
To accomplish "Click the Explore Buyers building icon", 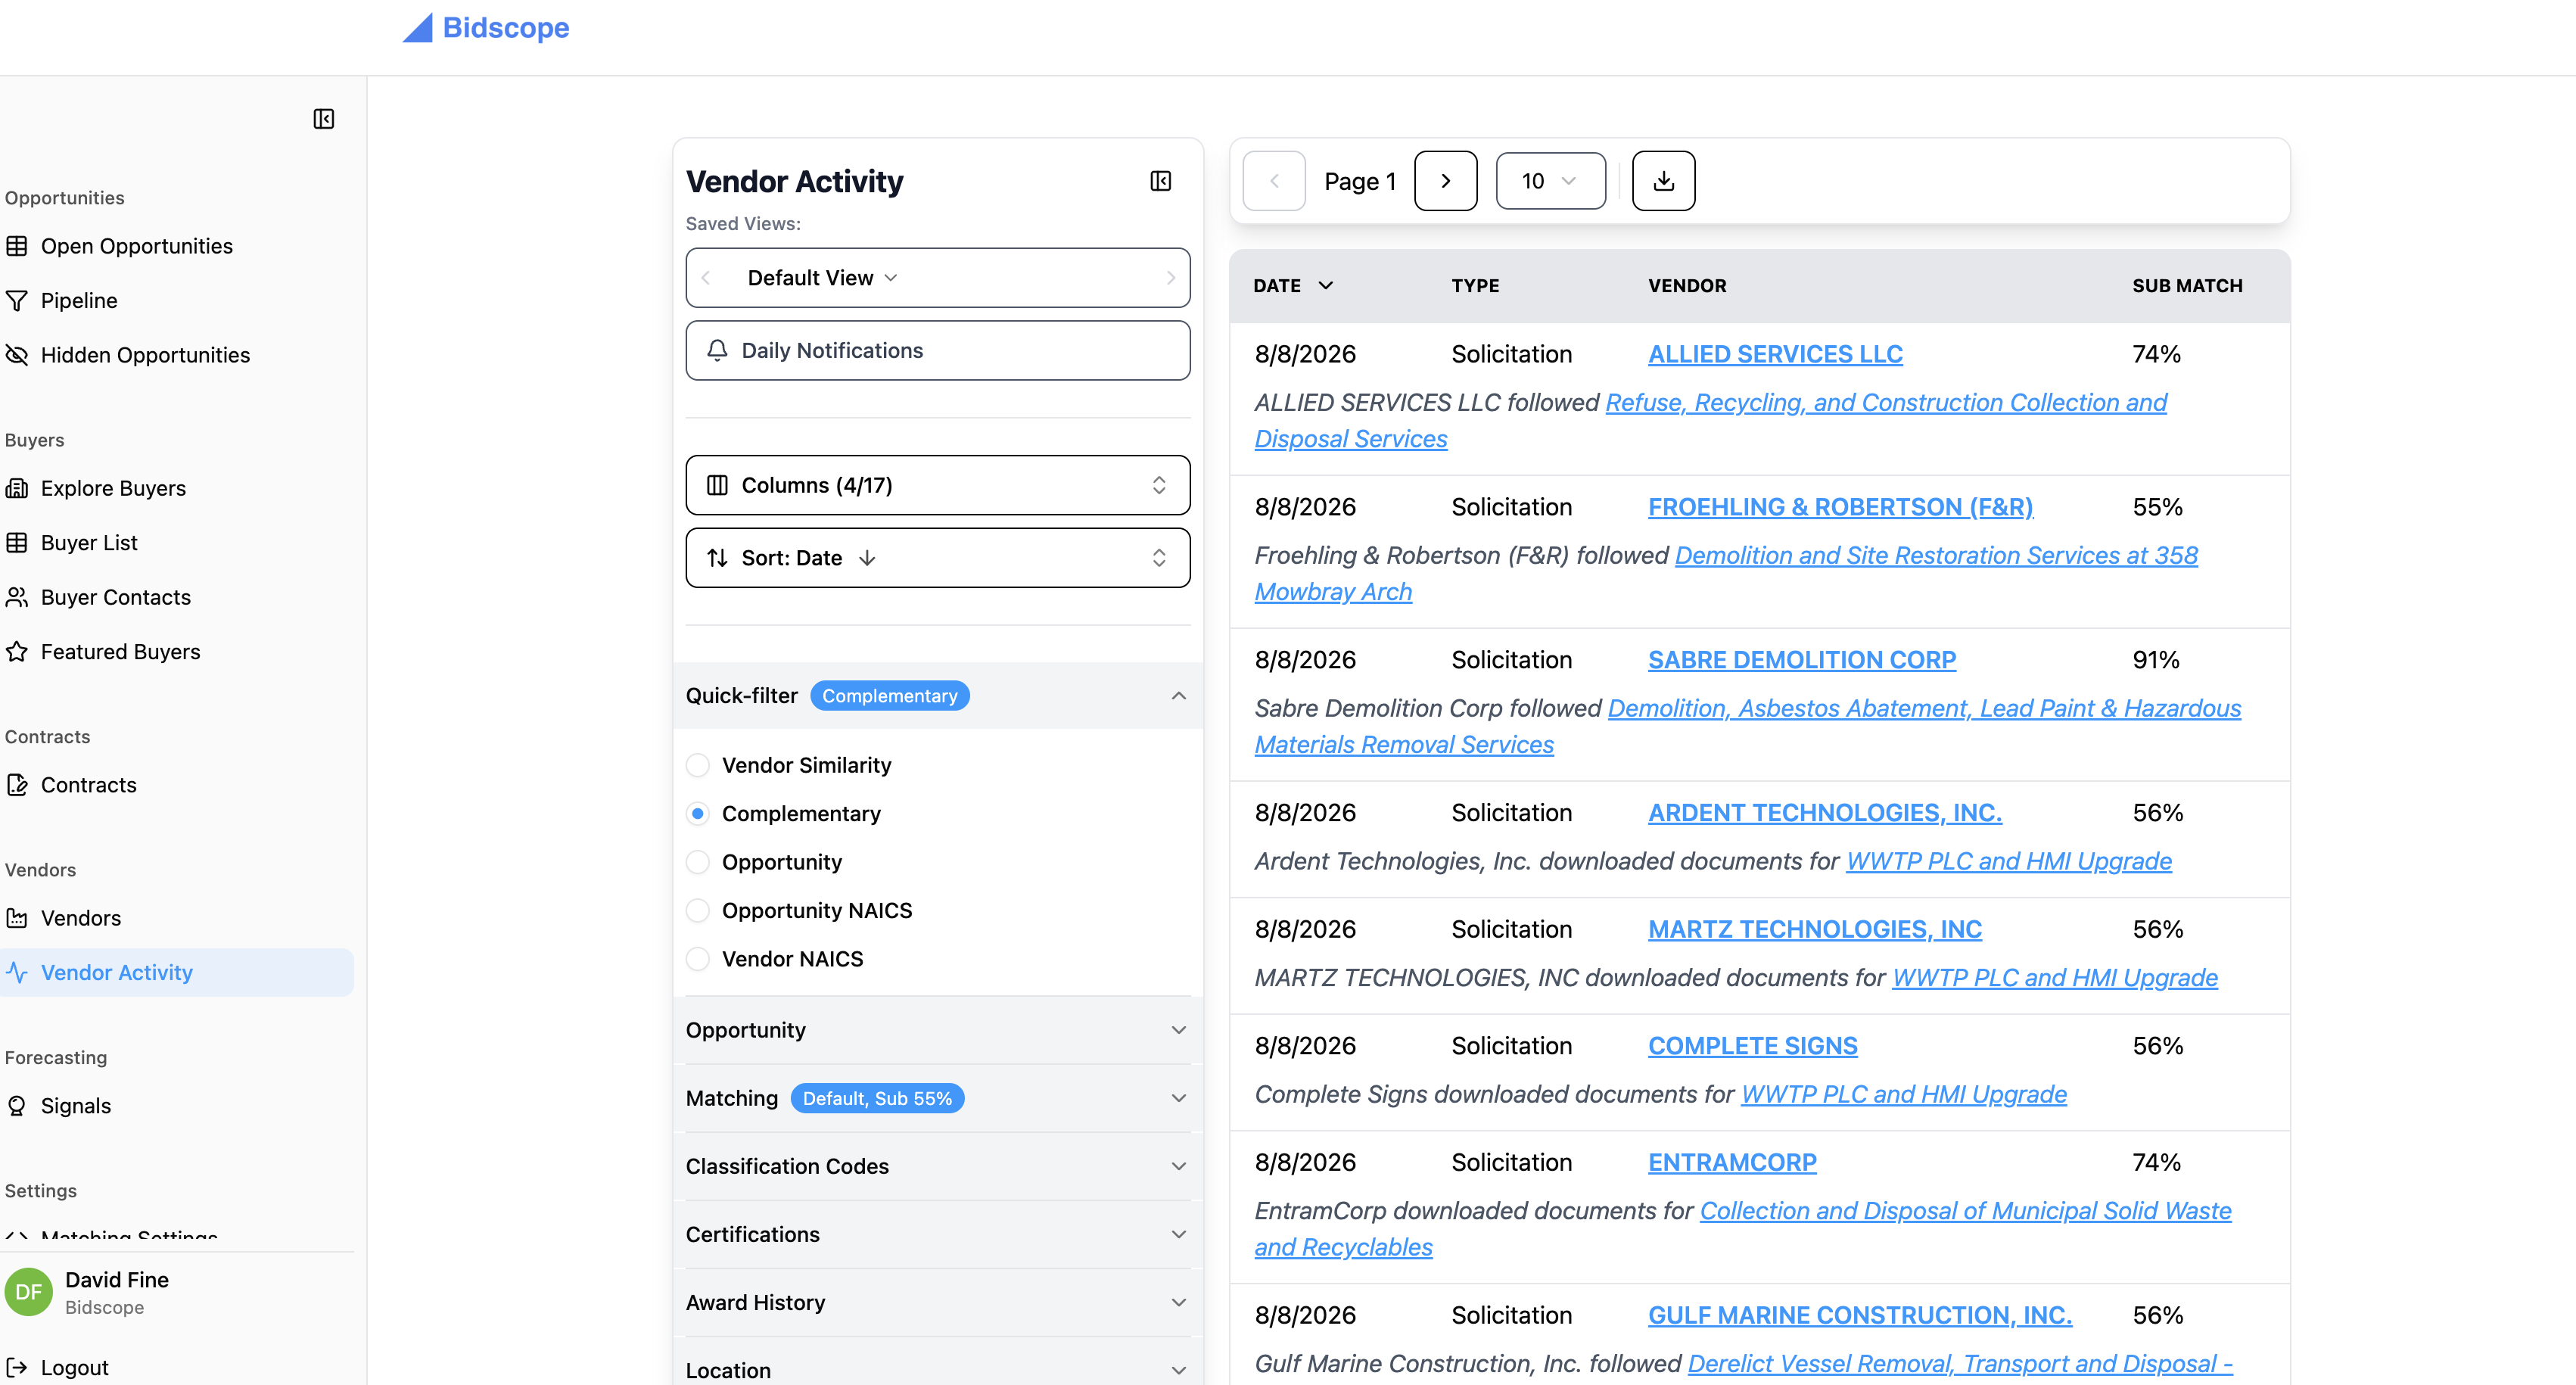I will coord(17,488).
